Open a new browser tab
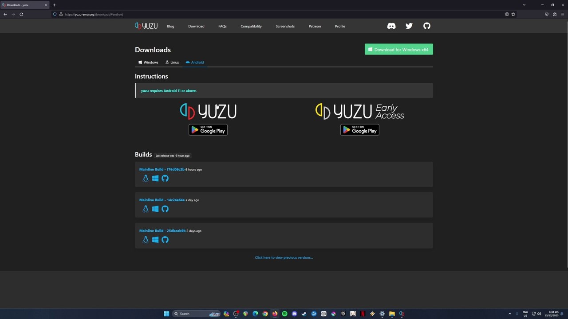The height and width of the screenshot is (319, 568). [x=54, y=5]
